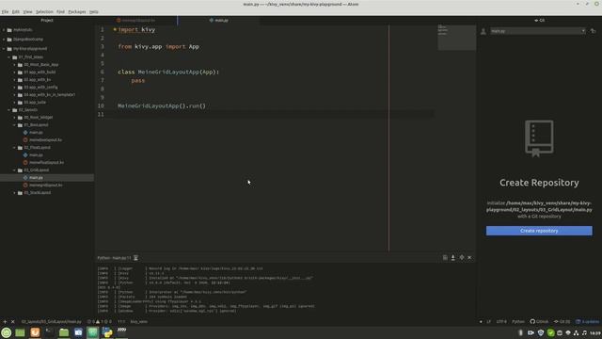
Task: Open the terminal from the taskbar
Action: pyautogui.click(x=50, y=332)
